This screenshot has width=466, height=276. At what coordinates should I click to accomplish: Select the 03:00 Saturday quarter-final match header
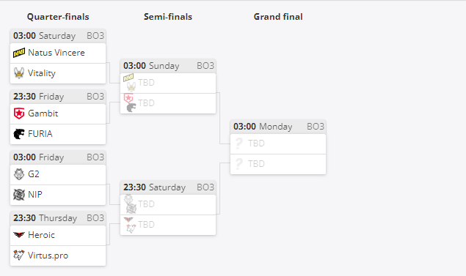tap(58, 36)
